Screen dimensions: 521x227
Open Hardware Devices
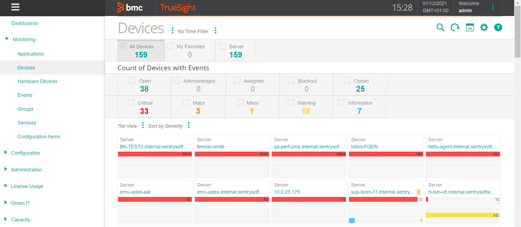38,81
